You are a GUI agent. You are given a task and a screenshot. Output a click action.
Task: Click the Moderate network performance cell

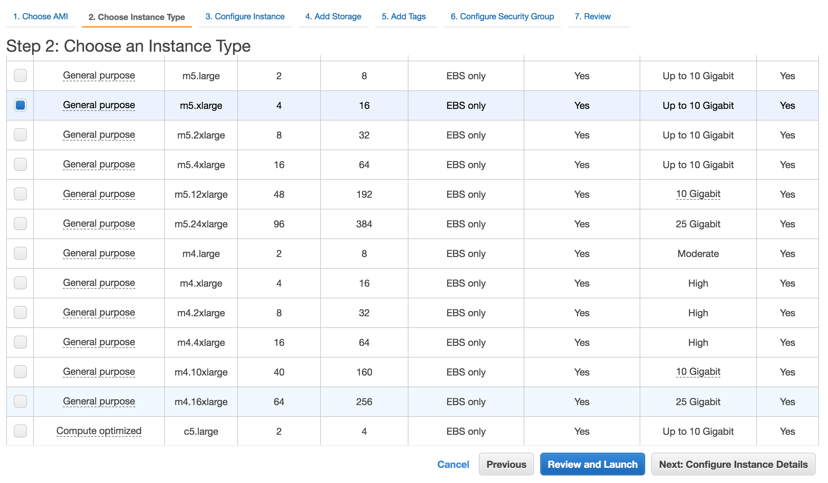click(x=698, y=254)
